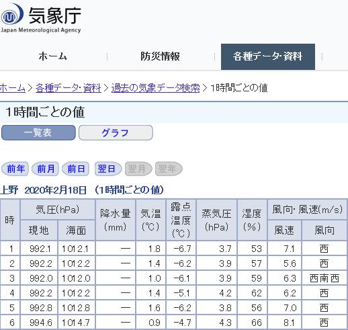Go to previous day with 前日 button

[75, 169]
